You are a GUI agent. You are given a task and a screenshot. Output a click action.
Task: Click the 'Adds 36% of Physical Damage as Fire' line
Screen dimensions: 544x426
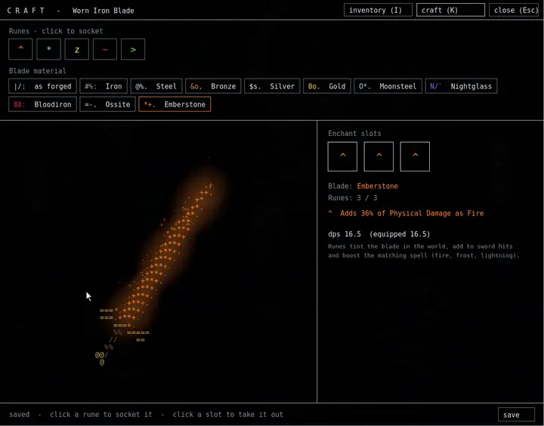coord(406,213)
